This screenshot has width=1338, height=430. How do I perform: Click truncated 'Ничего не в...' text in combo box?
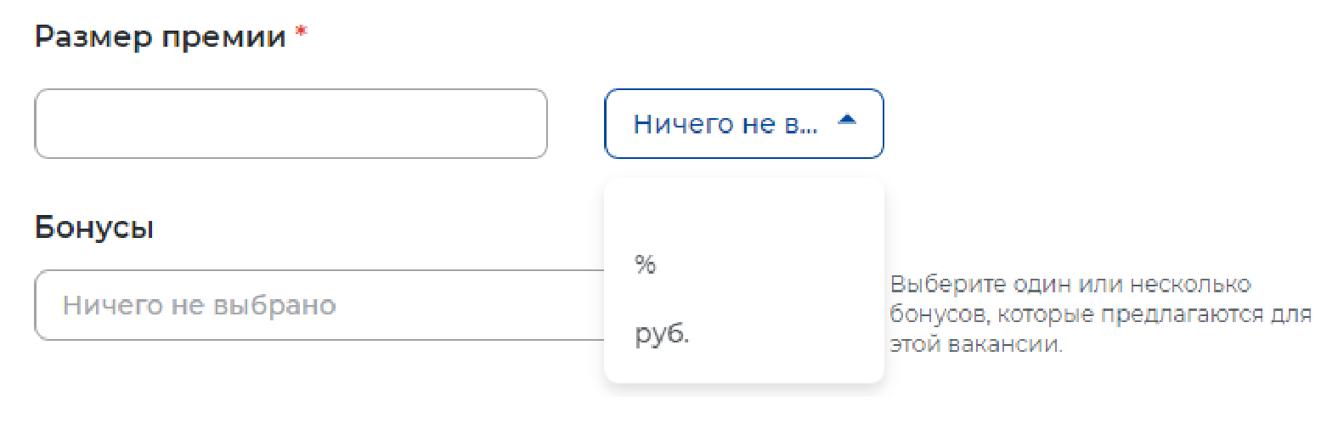point(725,124)
